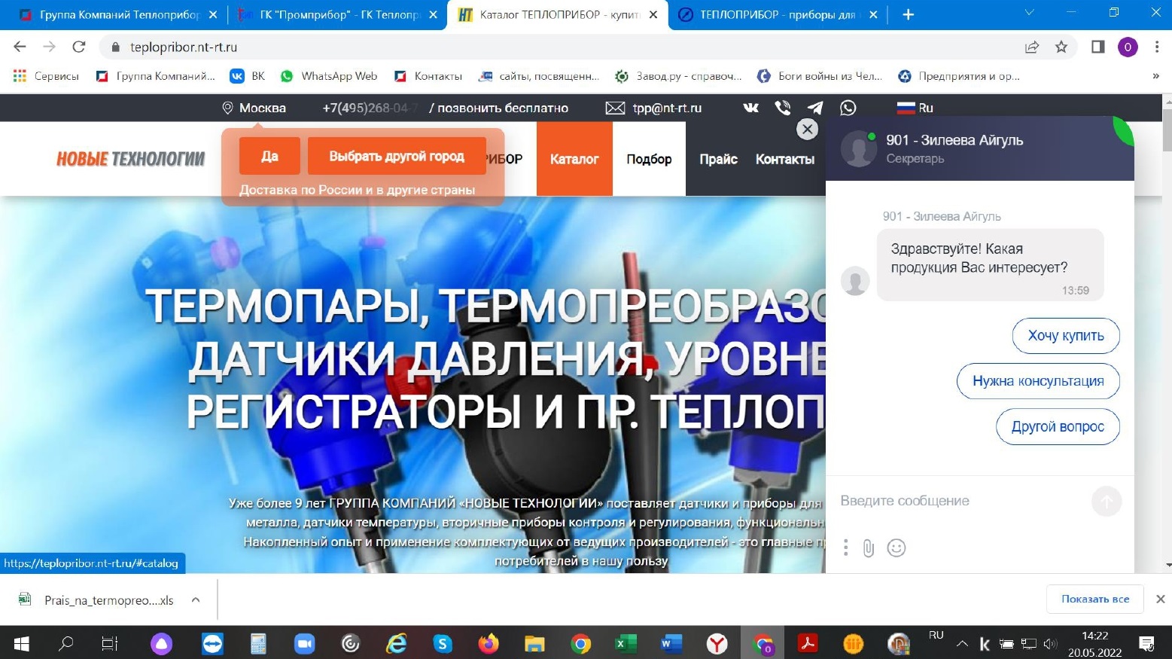Open chat options three-dot menu
This screenshot has height=659, width=1172.
845,548
